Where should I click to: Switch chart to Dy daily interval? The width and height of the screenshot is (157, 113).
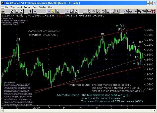coord(140,11)
